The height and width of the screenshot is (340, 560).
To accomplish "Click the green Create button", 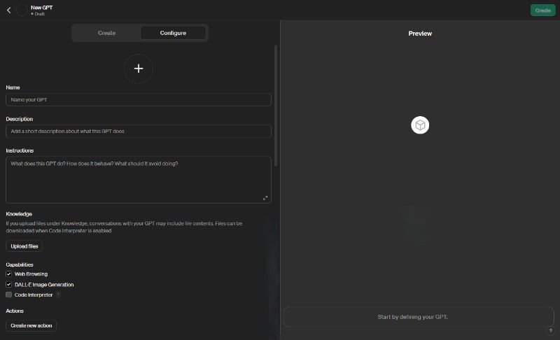I will point(542,10).
